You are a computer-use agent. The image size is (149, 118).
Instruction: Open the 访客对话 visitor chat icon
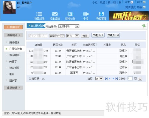pyautogui.click(x=39, y=14)
